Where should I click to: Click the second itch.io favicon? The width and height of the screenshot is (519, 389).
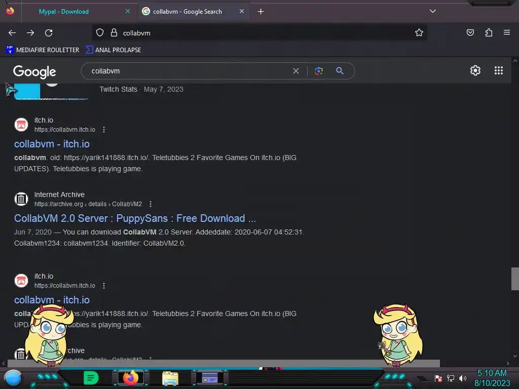click(x=21, y=281)
